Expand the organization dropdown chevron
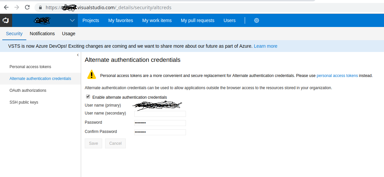The width and height of the screenshot is (384, 177). (x=72, y=20)
